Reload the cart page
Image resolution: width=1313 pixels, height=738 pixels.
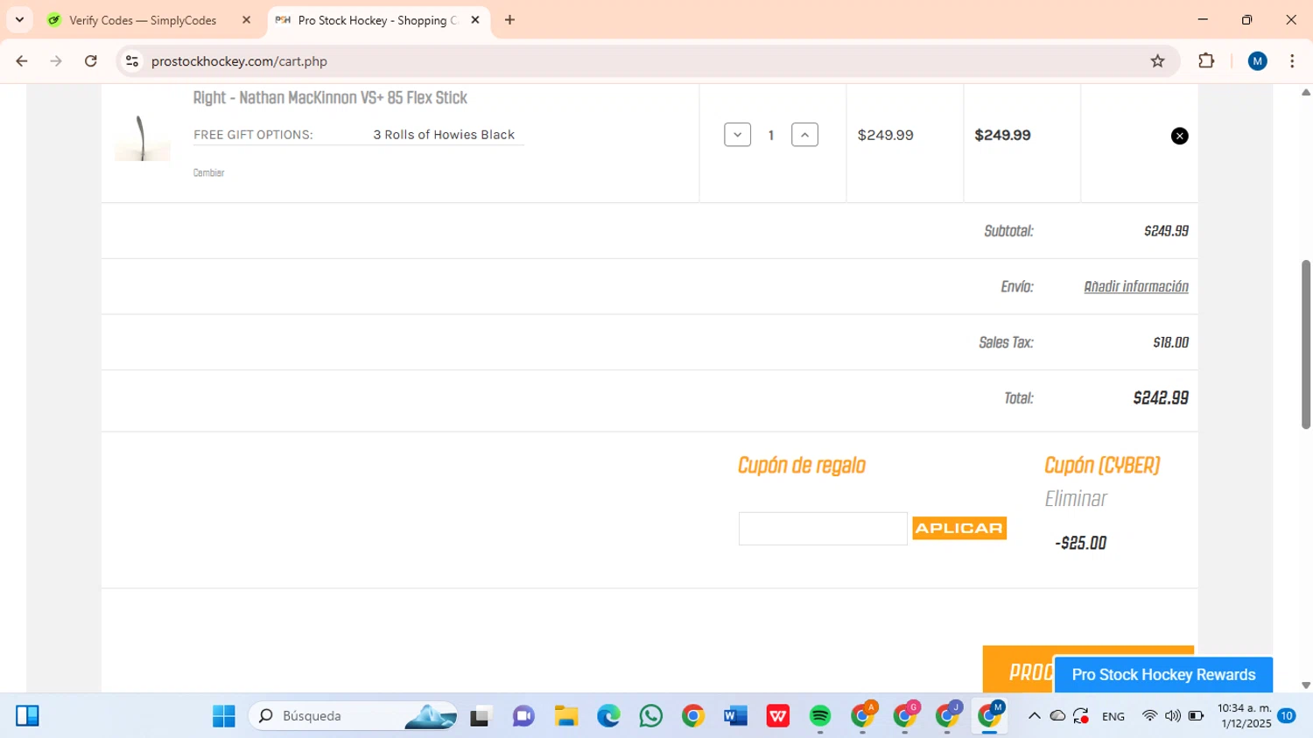[91, 61]
